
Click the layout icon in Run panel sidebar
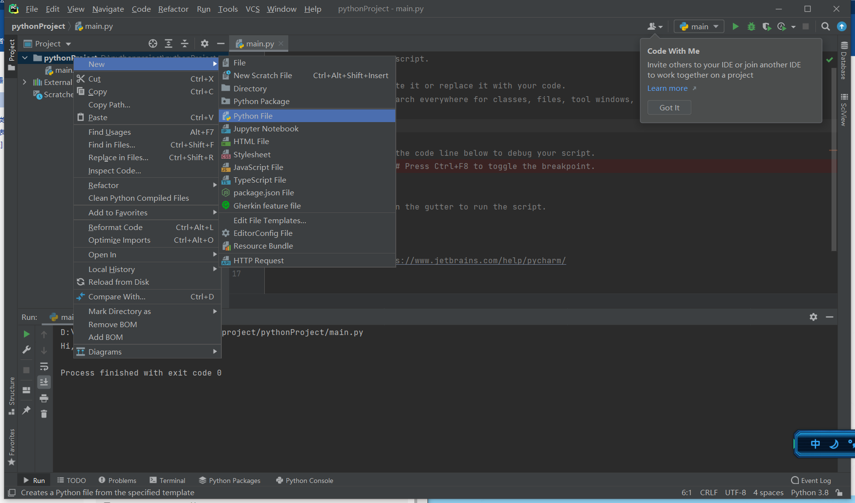point(26,390)
